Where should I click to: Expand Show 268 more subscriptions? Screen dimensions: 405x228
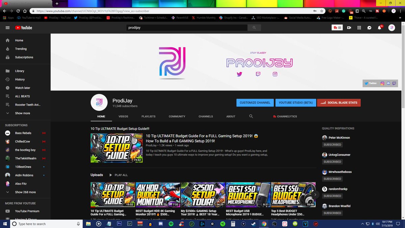[25, 192]
